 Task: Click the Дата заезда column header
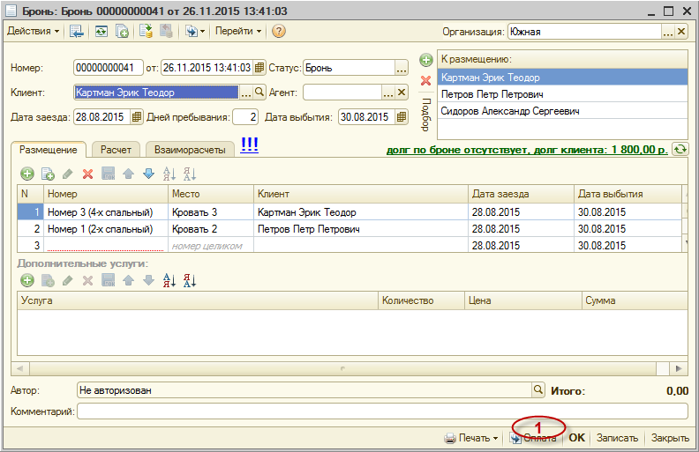(x=521, y=194)
